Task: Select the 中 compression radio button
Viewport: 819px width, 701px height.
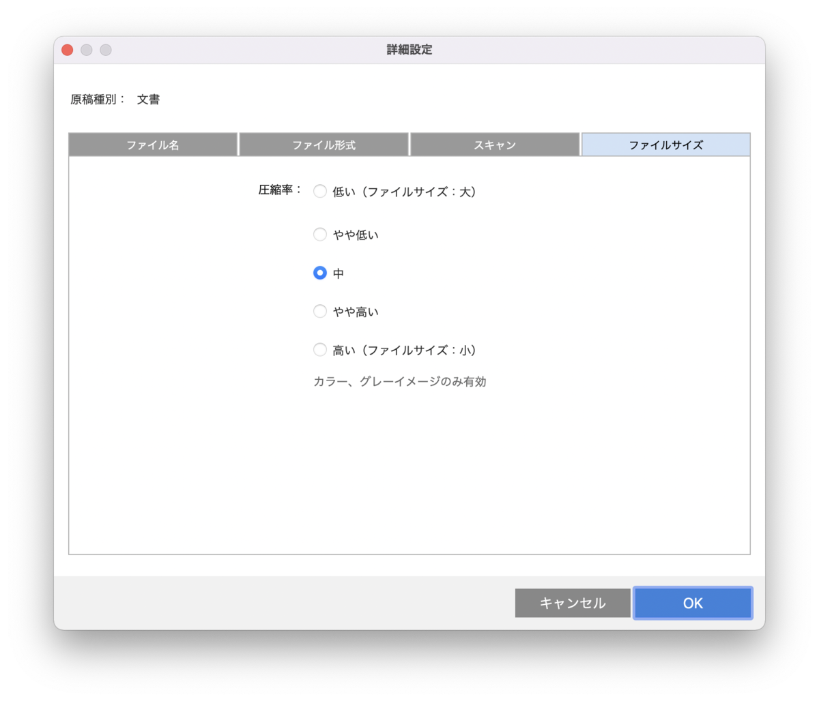Action: (320, 273)
